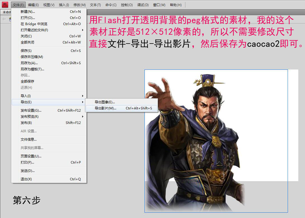The image size is (305, 218).
Task: Choose 导出图像(E)... in submenu
Action: [x=121, y=102]
